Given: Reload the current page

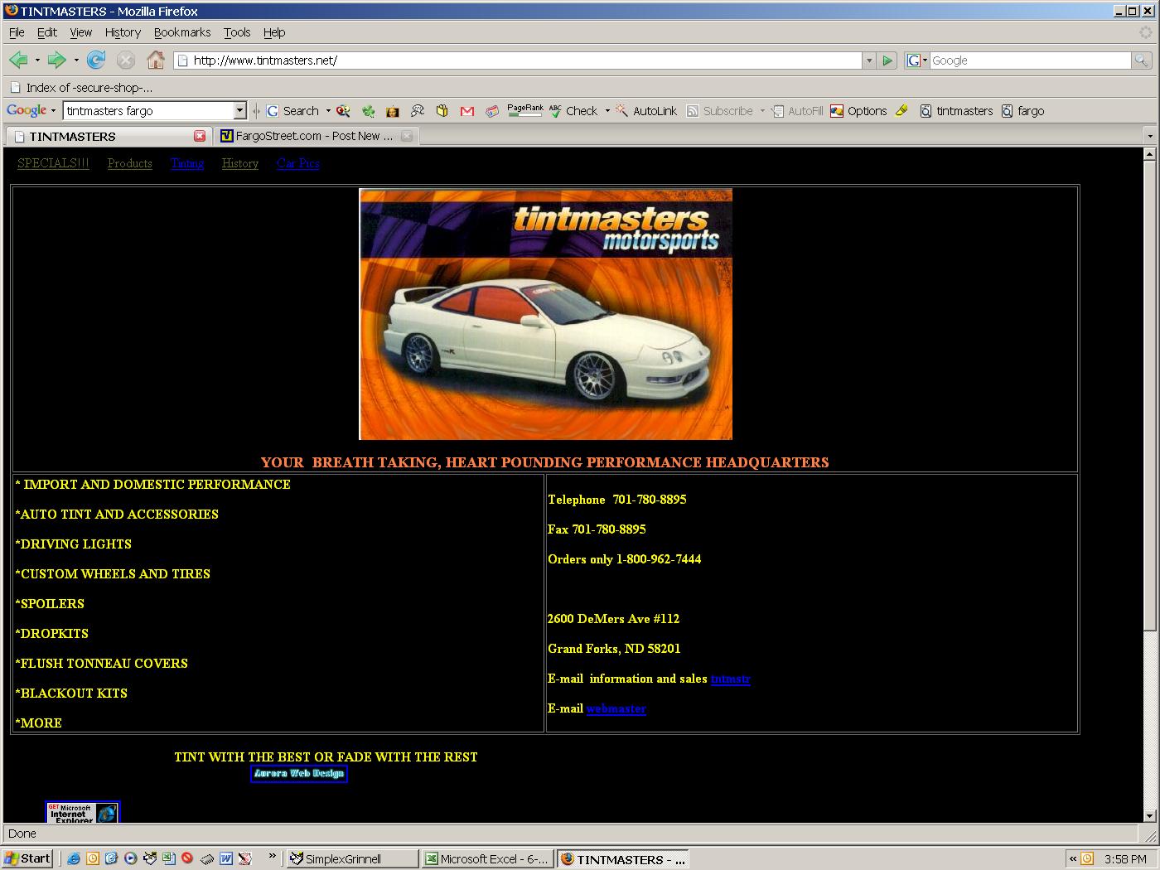Looking at the screenshot, I should (x=96, y=60).
